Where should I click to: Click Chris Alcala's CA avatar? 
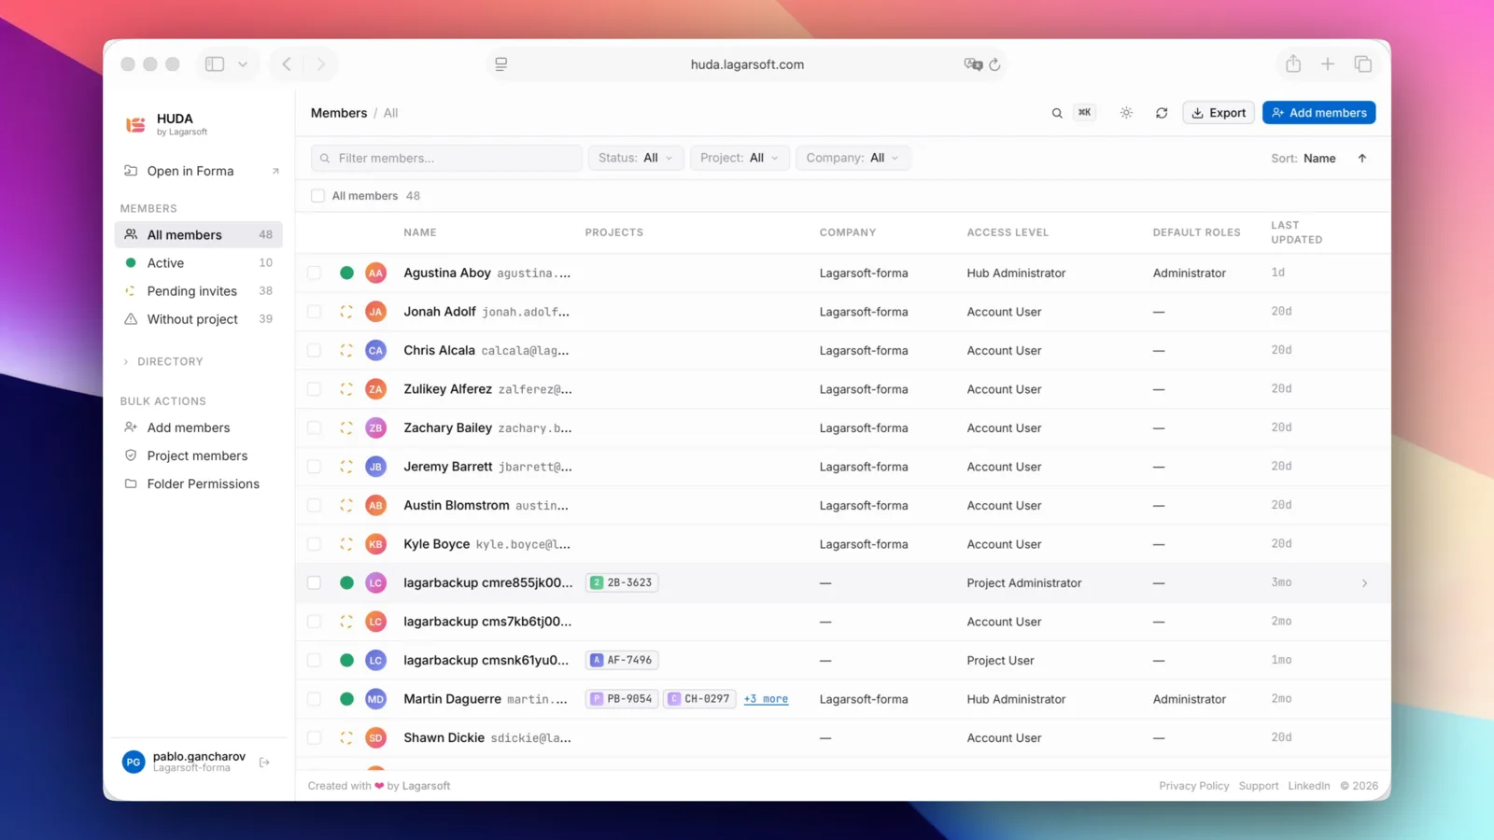pos(375,351)
